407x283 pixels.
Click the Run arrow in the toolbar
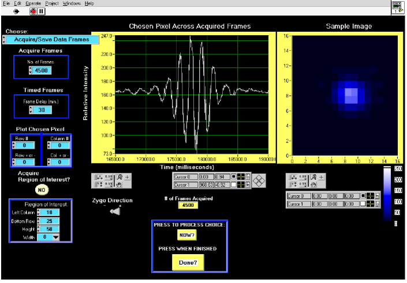tap(16, 12)
